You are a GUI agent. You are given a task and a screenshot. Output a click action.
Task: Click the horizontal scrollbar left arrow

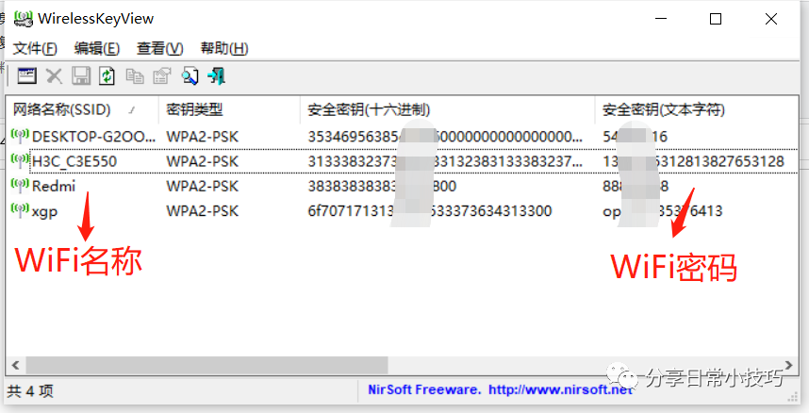[x=15, y=365]
